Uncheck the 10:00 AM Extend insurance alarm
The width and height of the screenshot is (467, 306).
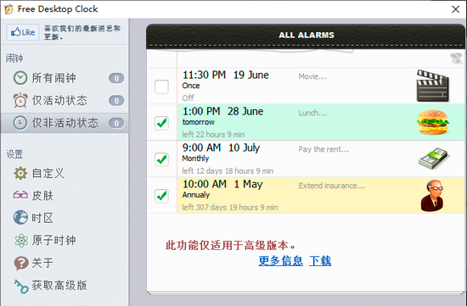[161, 196]
